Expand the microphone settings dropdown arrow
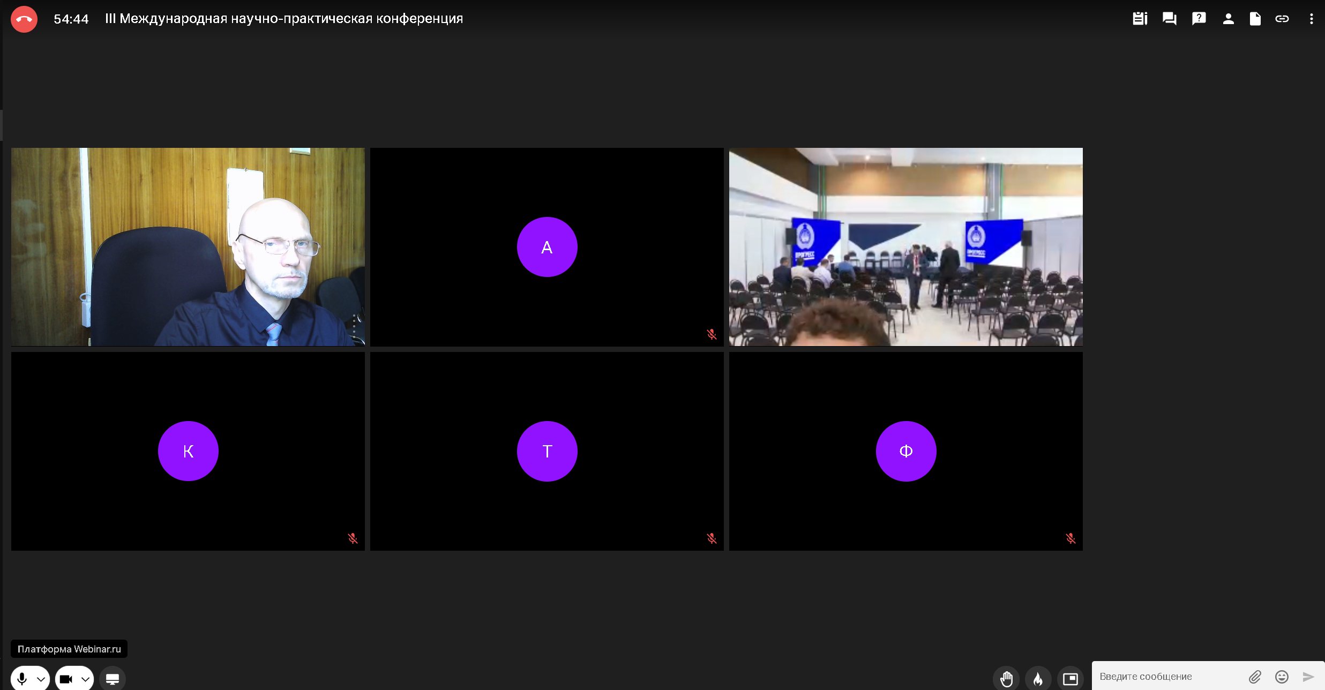The image size is (1325, 690). 41,679
